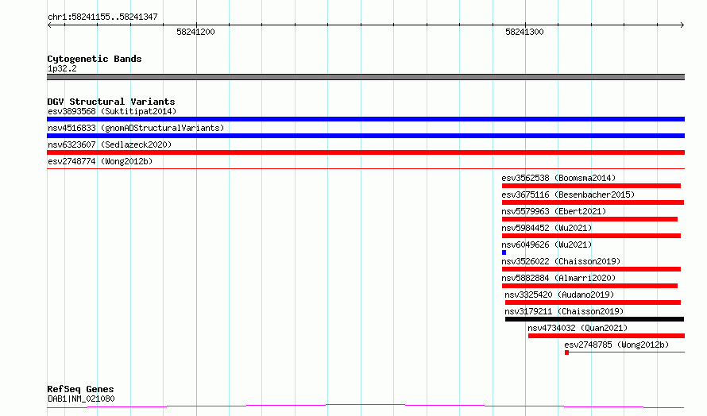This screenshot has width=707, height=416.
Task: Click the esv3675116 (Besenbacher2015) label
Action: click(x=568, y=195)
